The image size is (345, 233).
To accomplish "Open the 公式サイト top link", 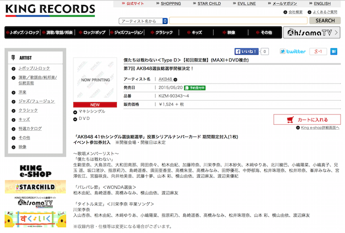I will tap(135, 3).
